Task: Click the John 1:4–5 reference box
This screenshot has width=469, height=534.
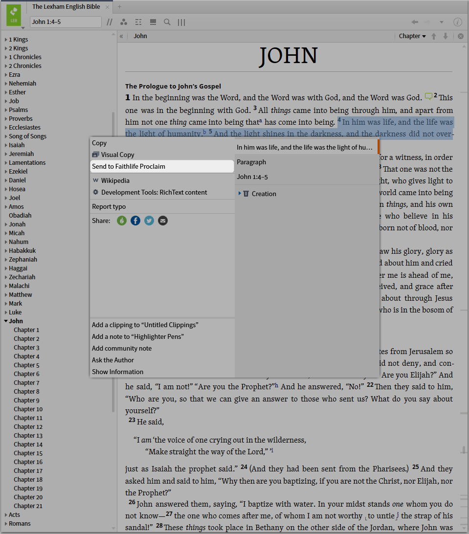Action: coord(66,22)
